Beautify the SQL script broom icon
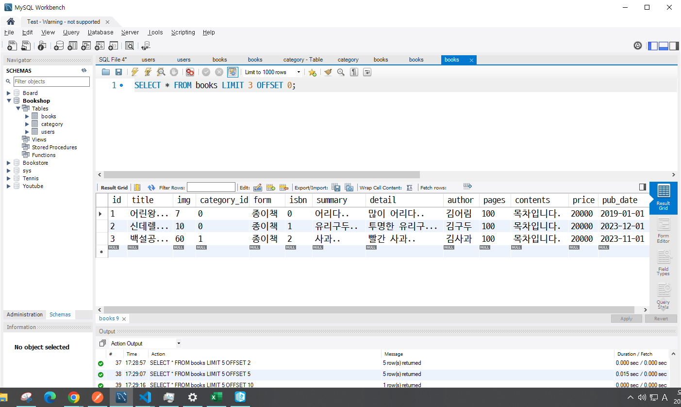Screen dimensions: 681x407 click(328, 72)
